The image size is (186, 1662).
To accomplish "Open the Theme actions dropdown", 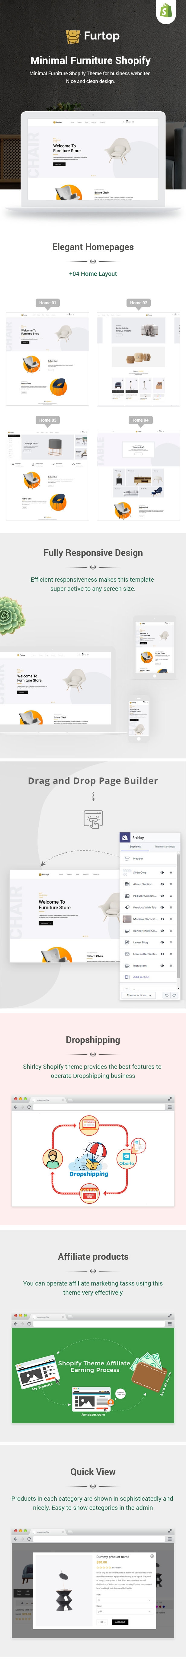I will (138, 995).
